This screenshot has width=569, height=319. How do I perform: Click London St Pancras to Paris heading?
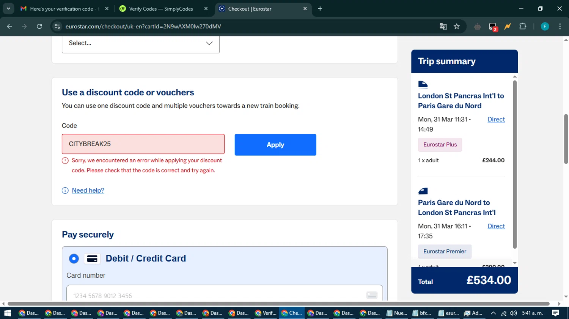pyautogui.click(x=461, y=101)
